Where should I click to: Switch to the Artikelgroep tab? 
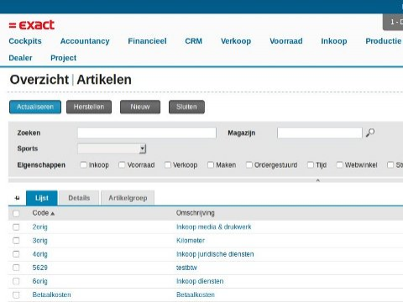click(x=128, y=198)
